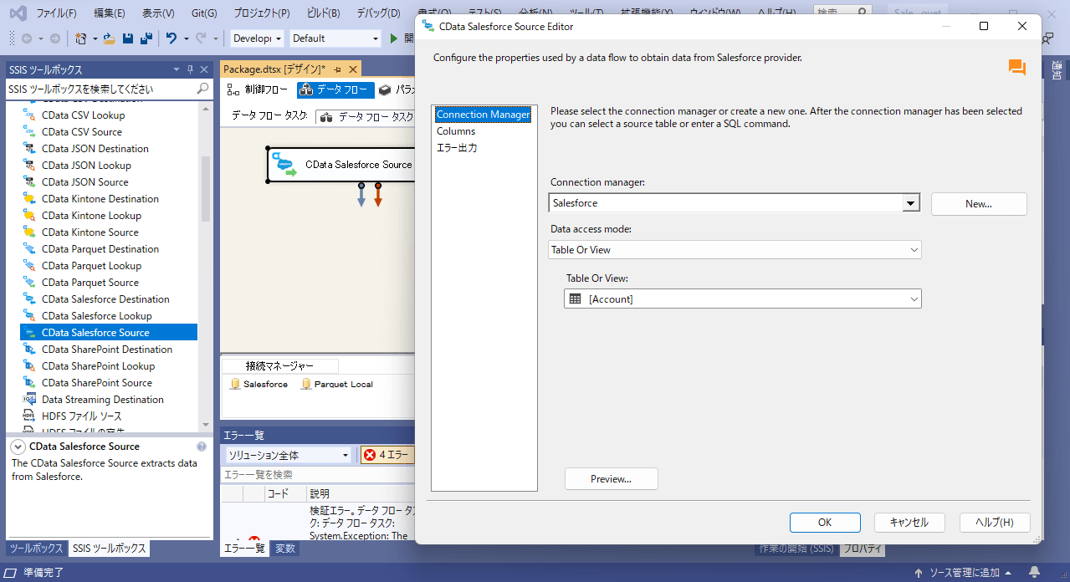Switch to the データ フロー tab
Screen dimensions: 1070x582
pyautogui.click(x=334, y=89)
